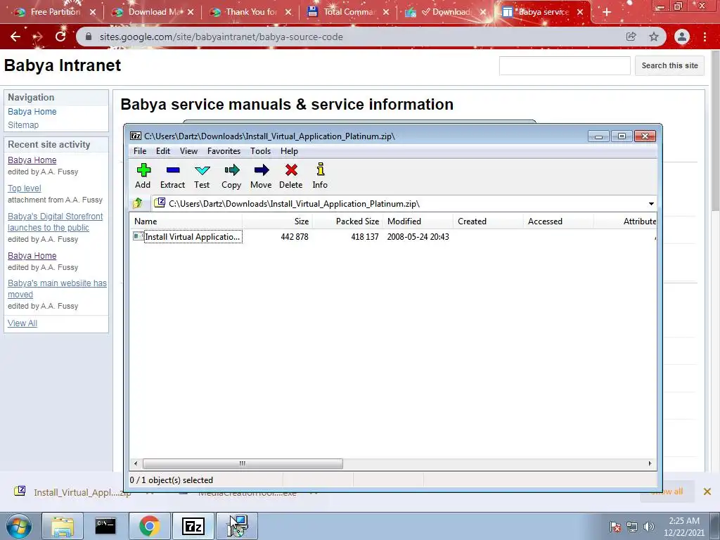Open the 7-Zip Edit menu
The width and height of the screenshot is (720, 540).
pyautogui.click(x=163, y=151)
